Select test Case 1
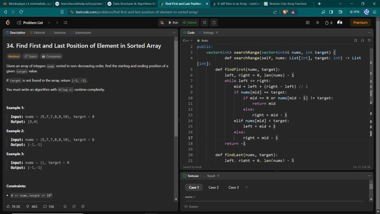The image size is (380, 214). point(194,187)
